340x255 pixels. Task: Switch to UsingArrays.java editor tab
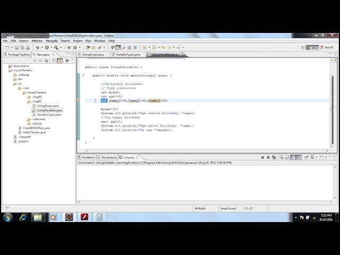click(x=93, y=55)
